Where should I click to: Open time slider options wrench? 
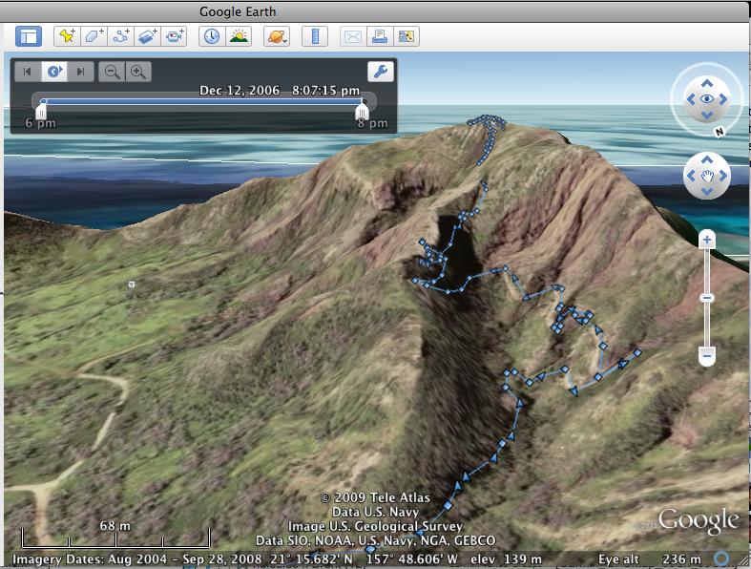click(381, 72)
